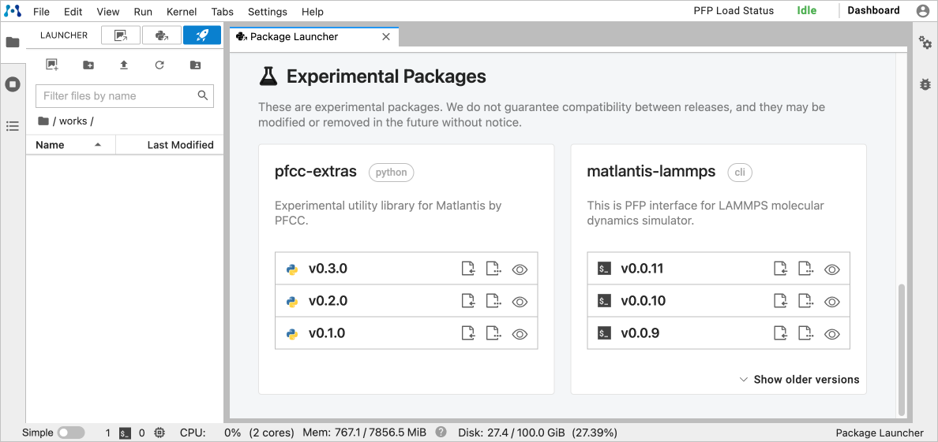Refresh the file list with the reload icon
Viewport: 938px width, 442px height.
pyautogui.click(x=159, y=65)
